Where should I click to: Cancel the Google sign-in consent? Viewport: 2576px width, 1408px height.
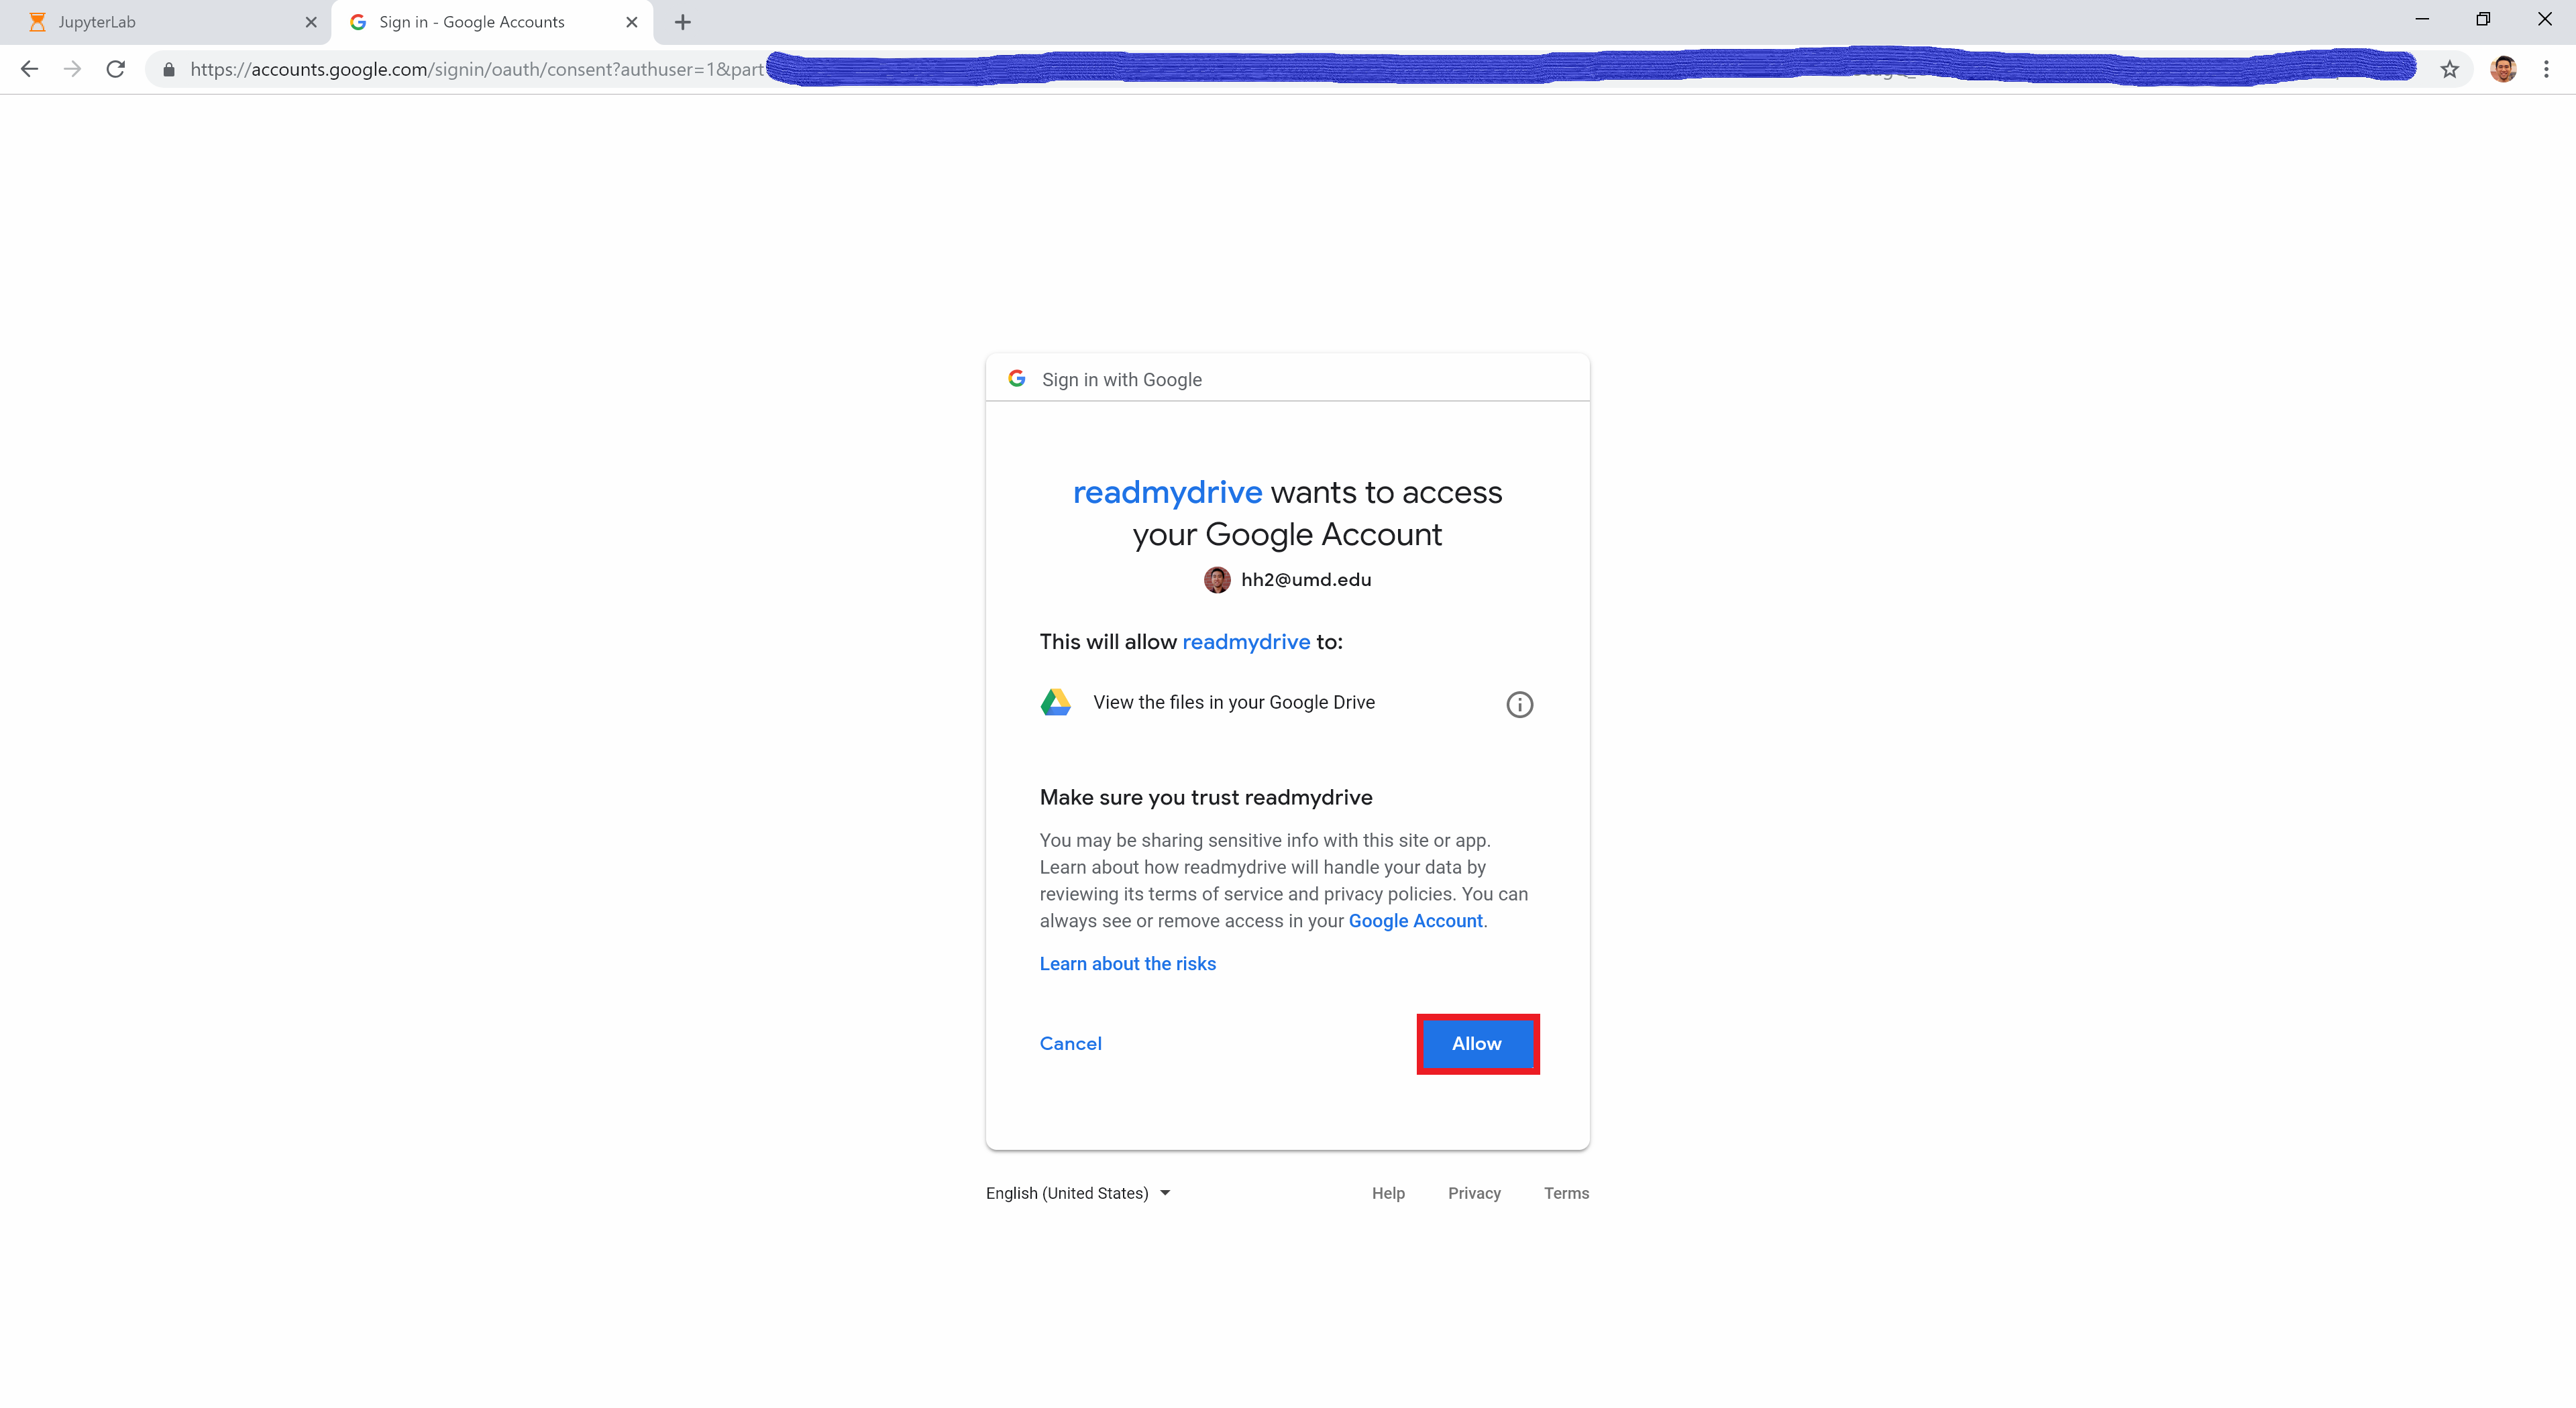coord(1070,1043)
